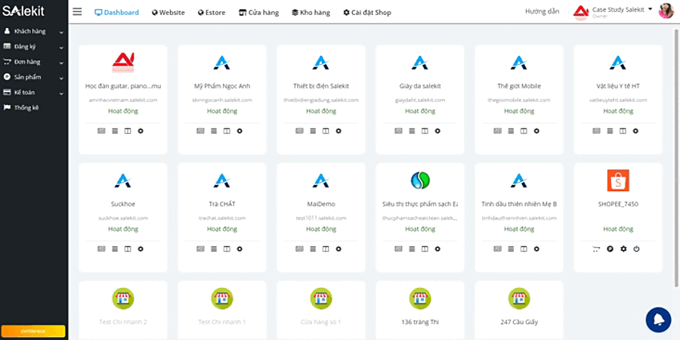This screenshot has width=680, height=340.
Task: Open the notification bell button
Action: (x=658, y=320)
